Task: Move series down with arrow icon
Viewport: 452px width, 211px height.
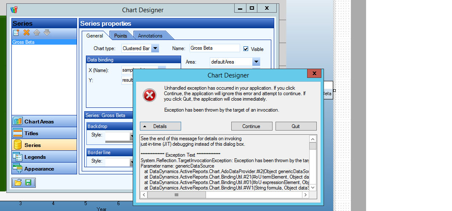Action: pos(47,32)
